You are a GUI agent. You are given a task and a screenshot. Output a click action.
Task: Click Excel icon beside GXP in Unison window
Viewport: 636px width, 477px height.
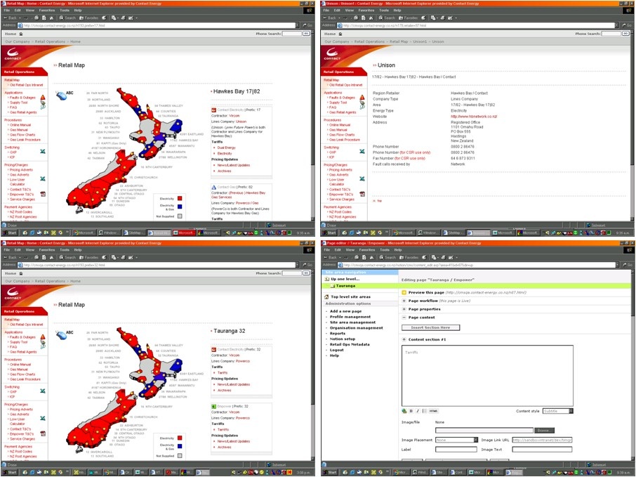[362, 151]
